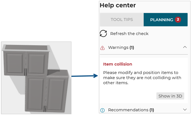
Task: Click the blue arrow pointing to warning
Action: tap(84, 76)
